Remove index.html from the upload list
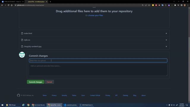The image size is (190, 107). 166,33
